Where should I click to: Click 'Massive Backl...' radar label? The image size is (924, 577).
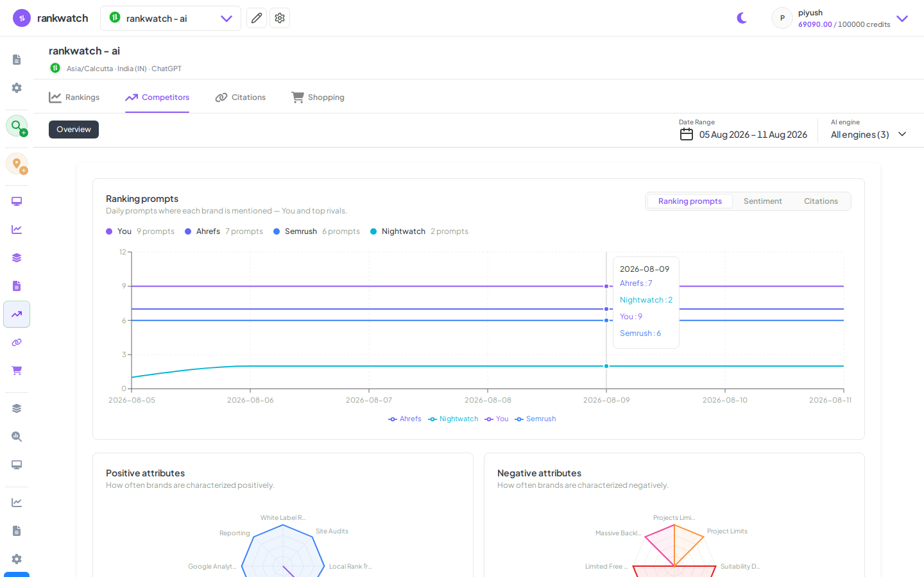point(618,533)
